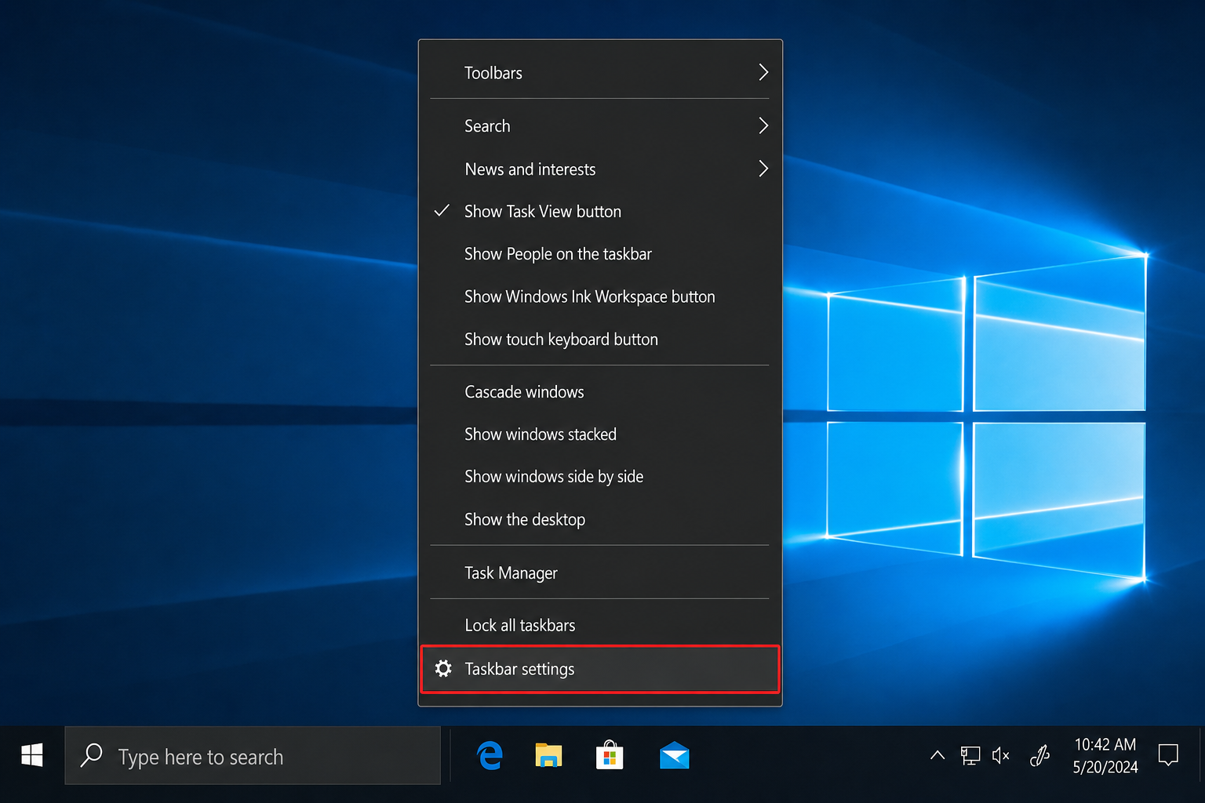This screenshot has height=803, width=1205.
Task: Launch Microsoft Edge from the taskbar
Action: (x=490, y=756)
